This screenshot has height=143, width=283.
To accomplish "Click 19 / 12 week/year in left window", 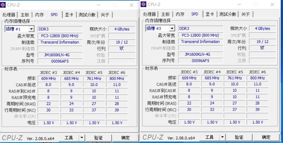I will pos(122,42).
